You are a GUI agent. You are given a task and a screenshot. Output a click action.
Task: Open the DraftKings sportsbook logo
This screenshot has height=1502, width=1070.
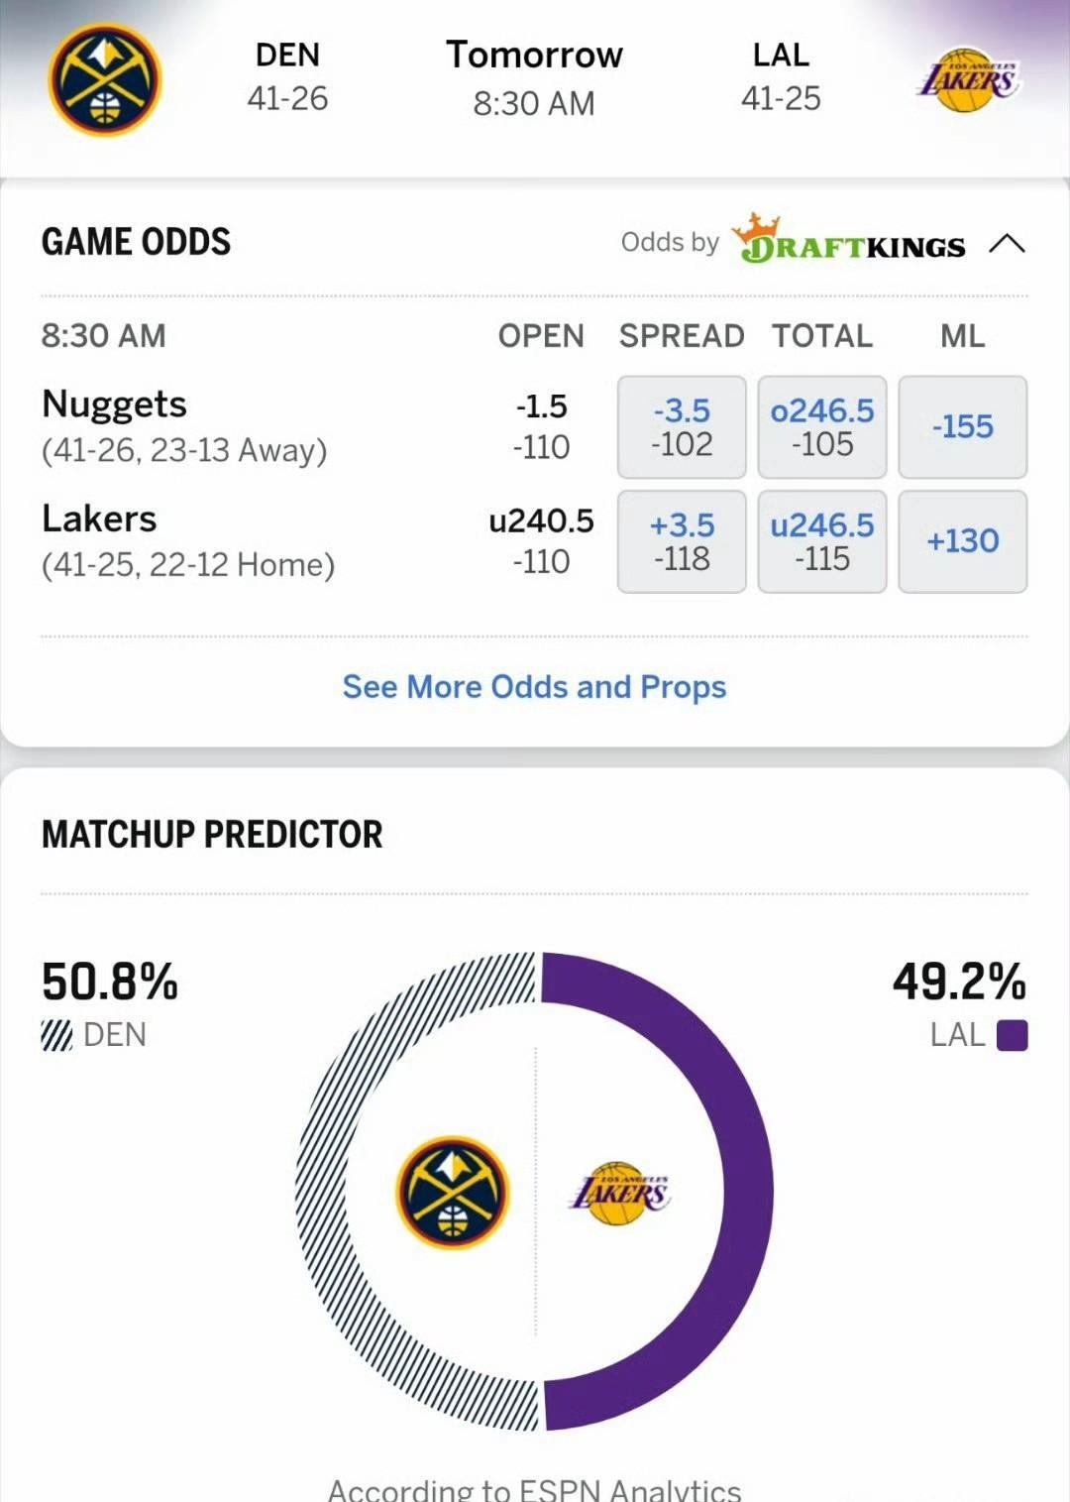coord(849,239)
